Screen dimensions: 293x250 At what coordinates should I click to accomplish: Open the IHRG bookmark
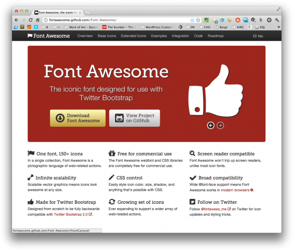[238, 27]
